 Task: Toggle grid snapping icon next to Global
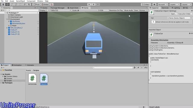pos(52,4)
